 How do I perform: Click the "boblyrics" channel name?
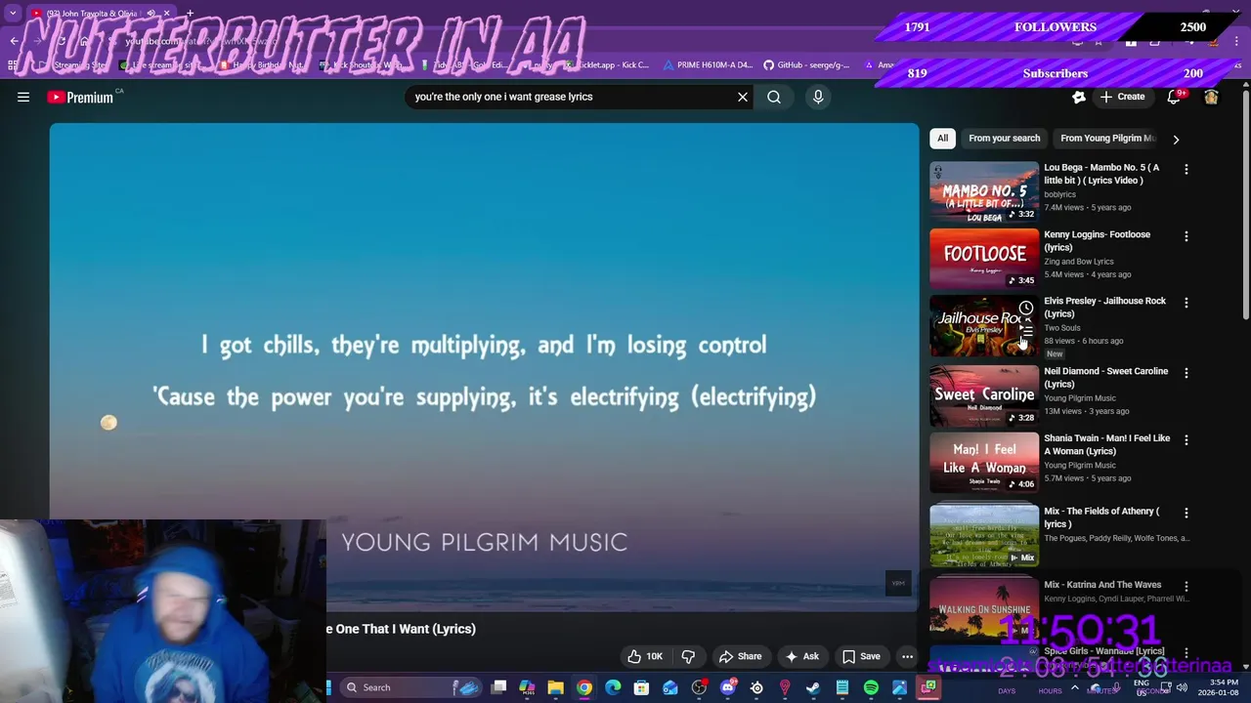[1059, 194]
